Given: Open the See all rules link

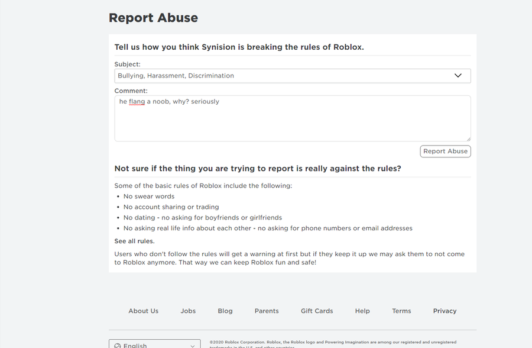Looking at the screenshot, I should [x=134, y=241].
